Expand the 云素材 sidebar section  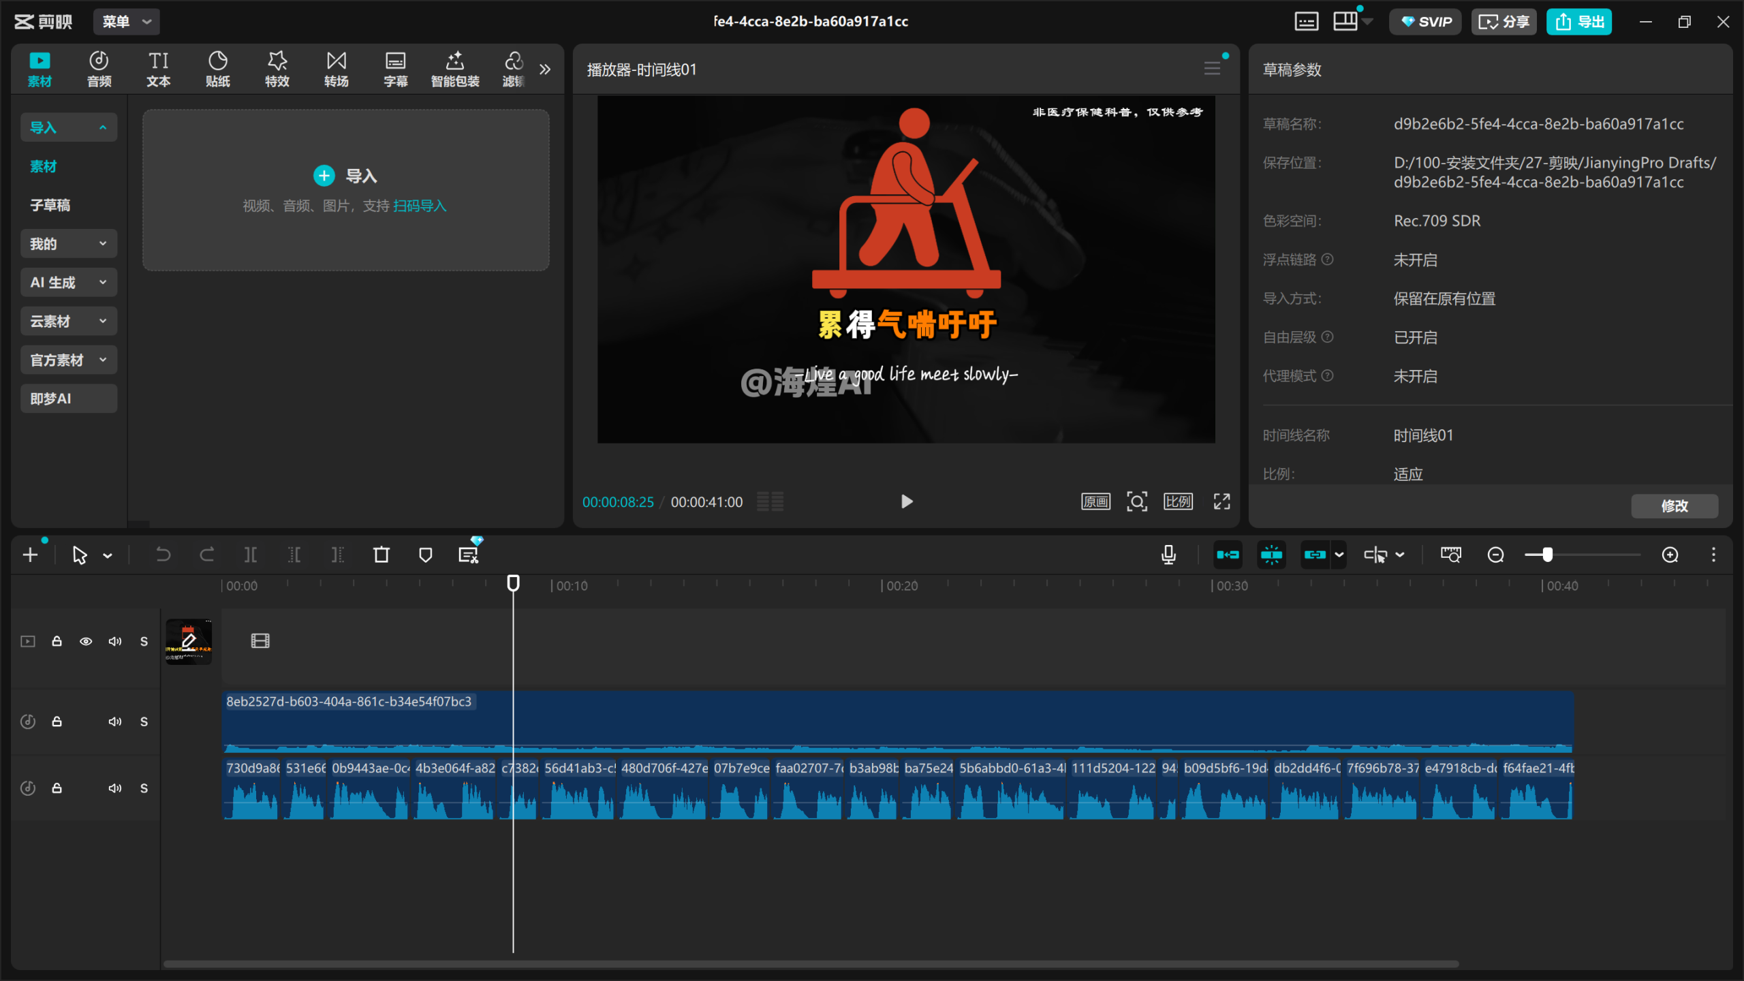click(x=68, y=322)
